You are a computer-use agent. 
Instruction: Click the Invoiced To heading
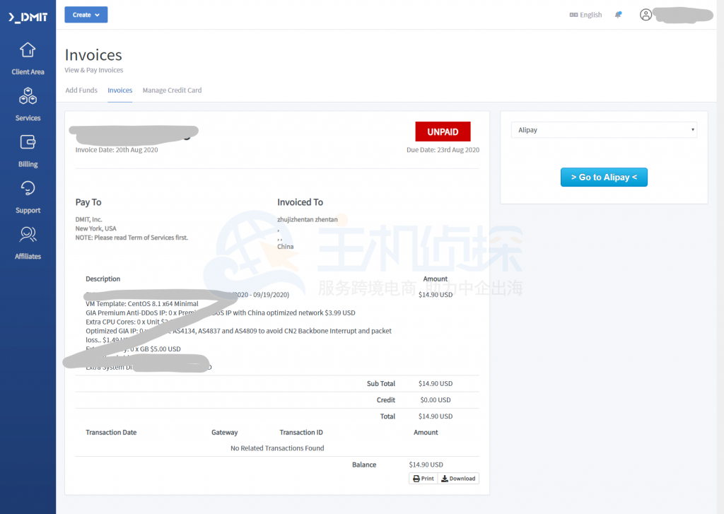coord(300,202)
